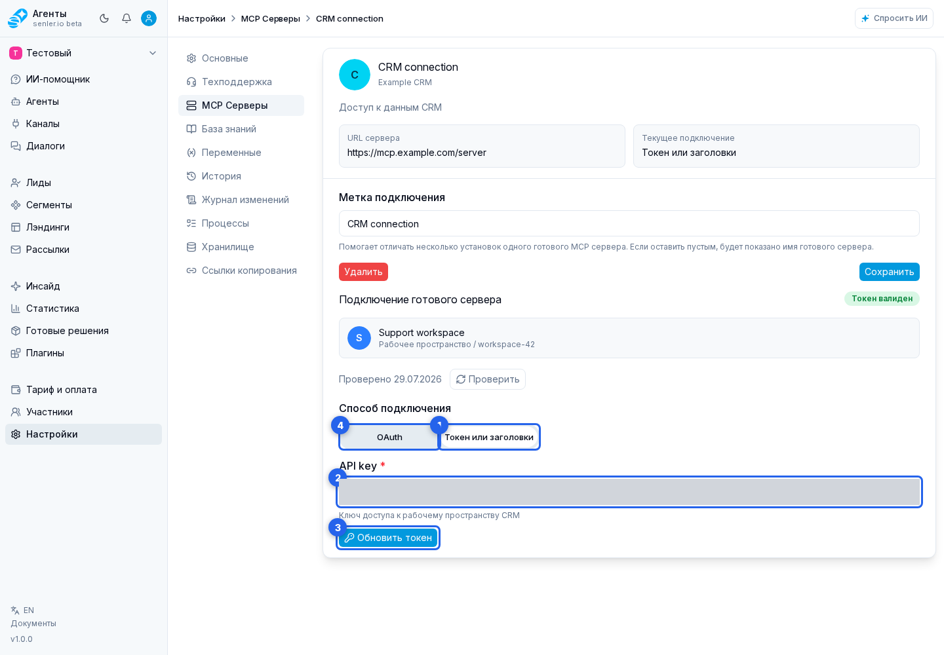Open Лэндинги page
Viewport: 944px width, 655px height.
83,227
